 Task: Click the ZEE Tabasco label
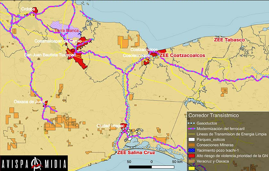click(x=229, y=40)
